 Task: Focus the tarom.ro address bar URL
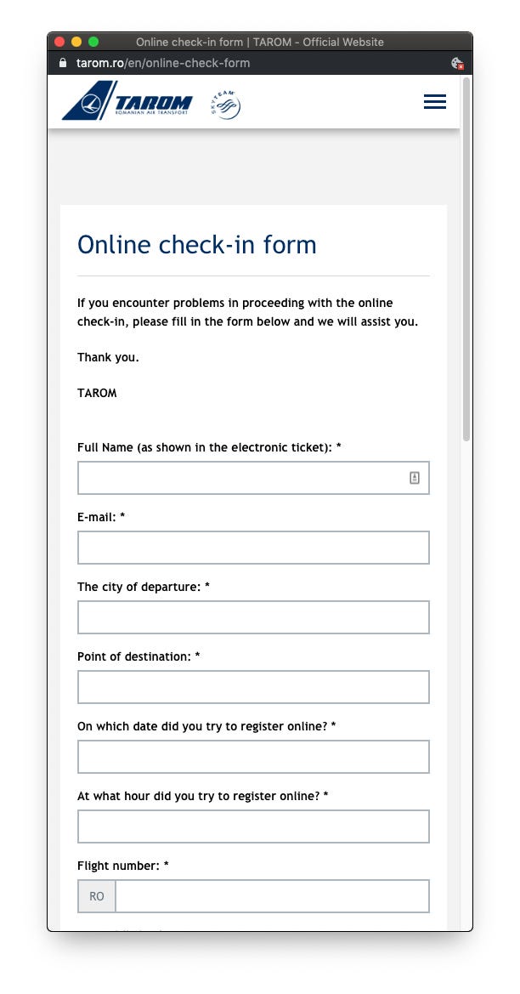click(163, 63)
